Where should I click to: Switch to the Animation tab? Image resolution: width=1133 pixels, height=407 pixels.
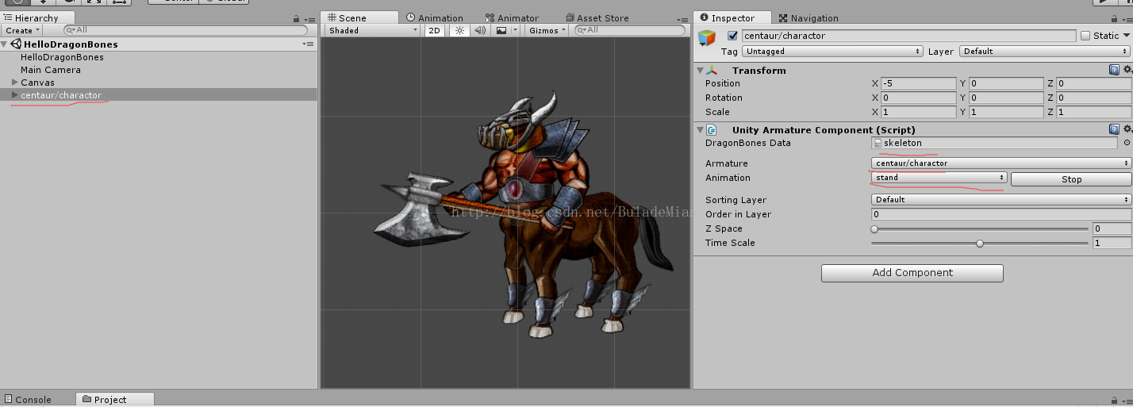point(435,18)
